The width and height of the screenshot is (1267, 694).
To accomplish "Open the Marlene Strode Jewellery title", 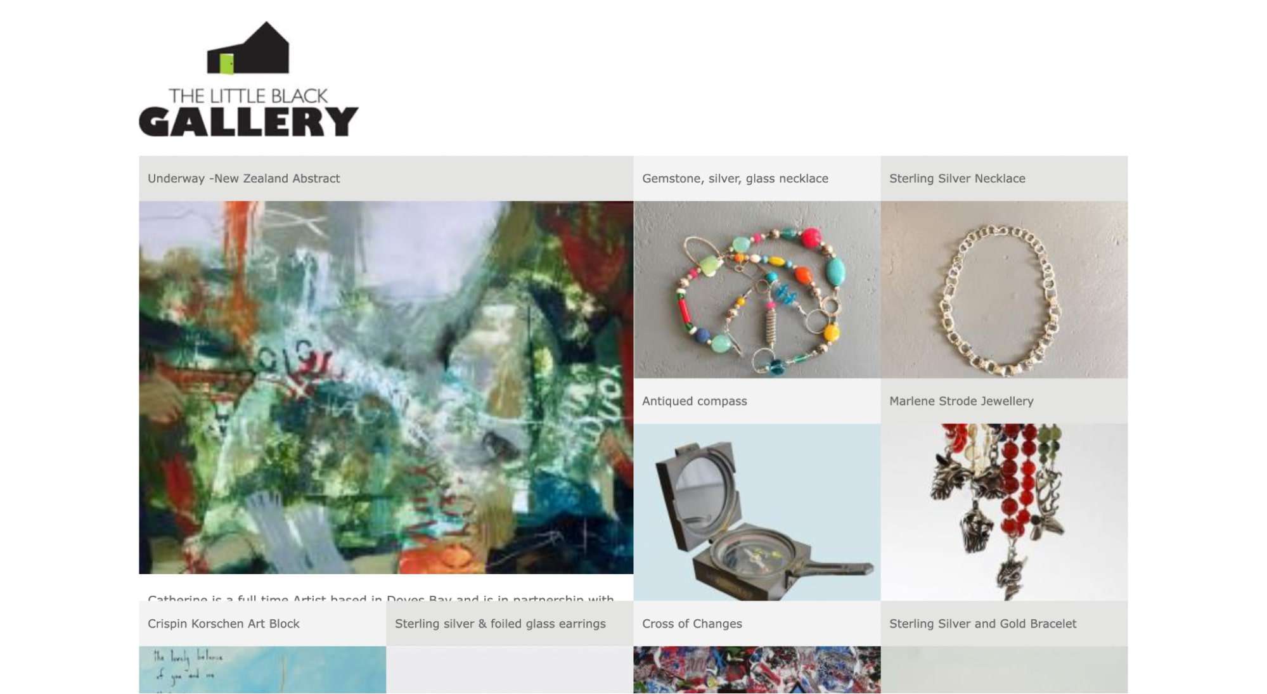I will click(961, 401).
